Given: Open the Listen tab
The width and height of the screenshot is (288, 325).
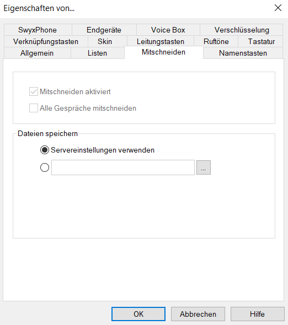Looking at the screenshot, I should [97, 53].
